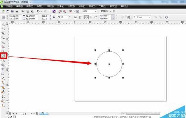Select the Crop tool in toolbox
This screenshot has height=118, width=186.
tap(3, 33)
